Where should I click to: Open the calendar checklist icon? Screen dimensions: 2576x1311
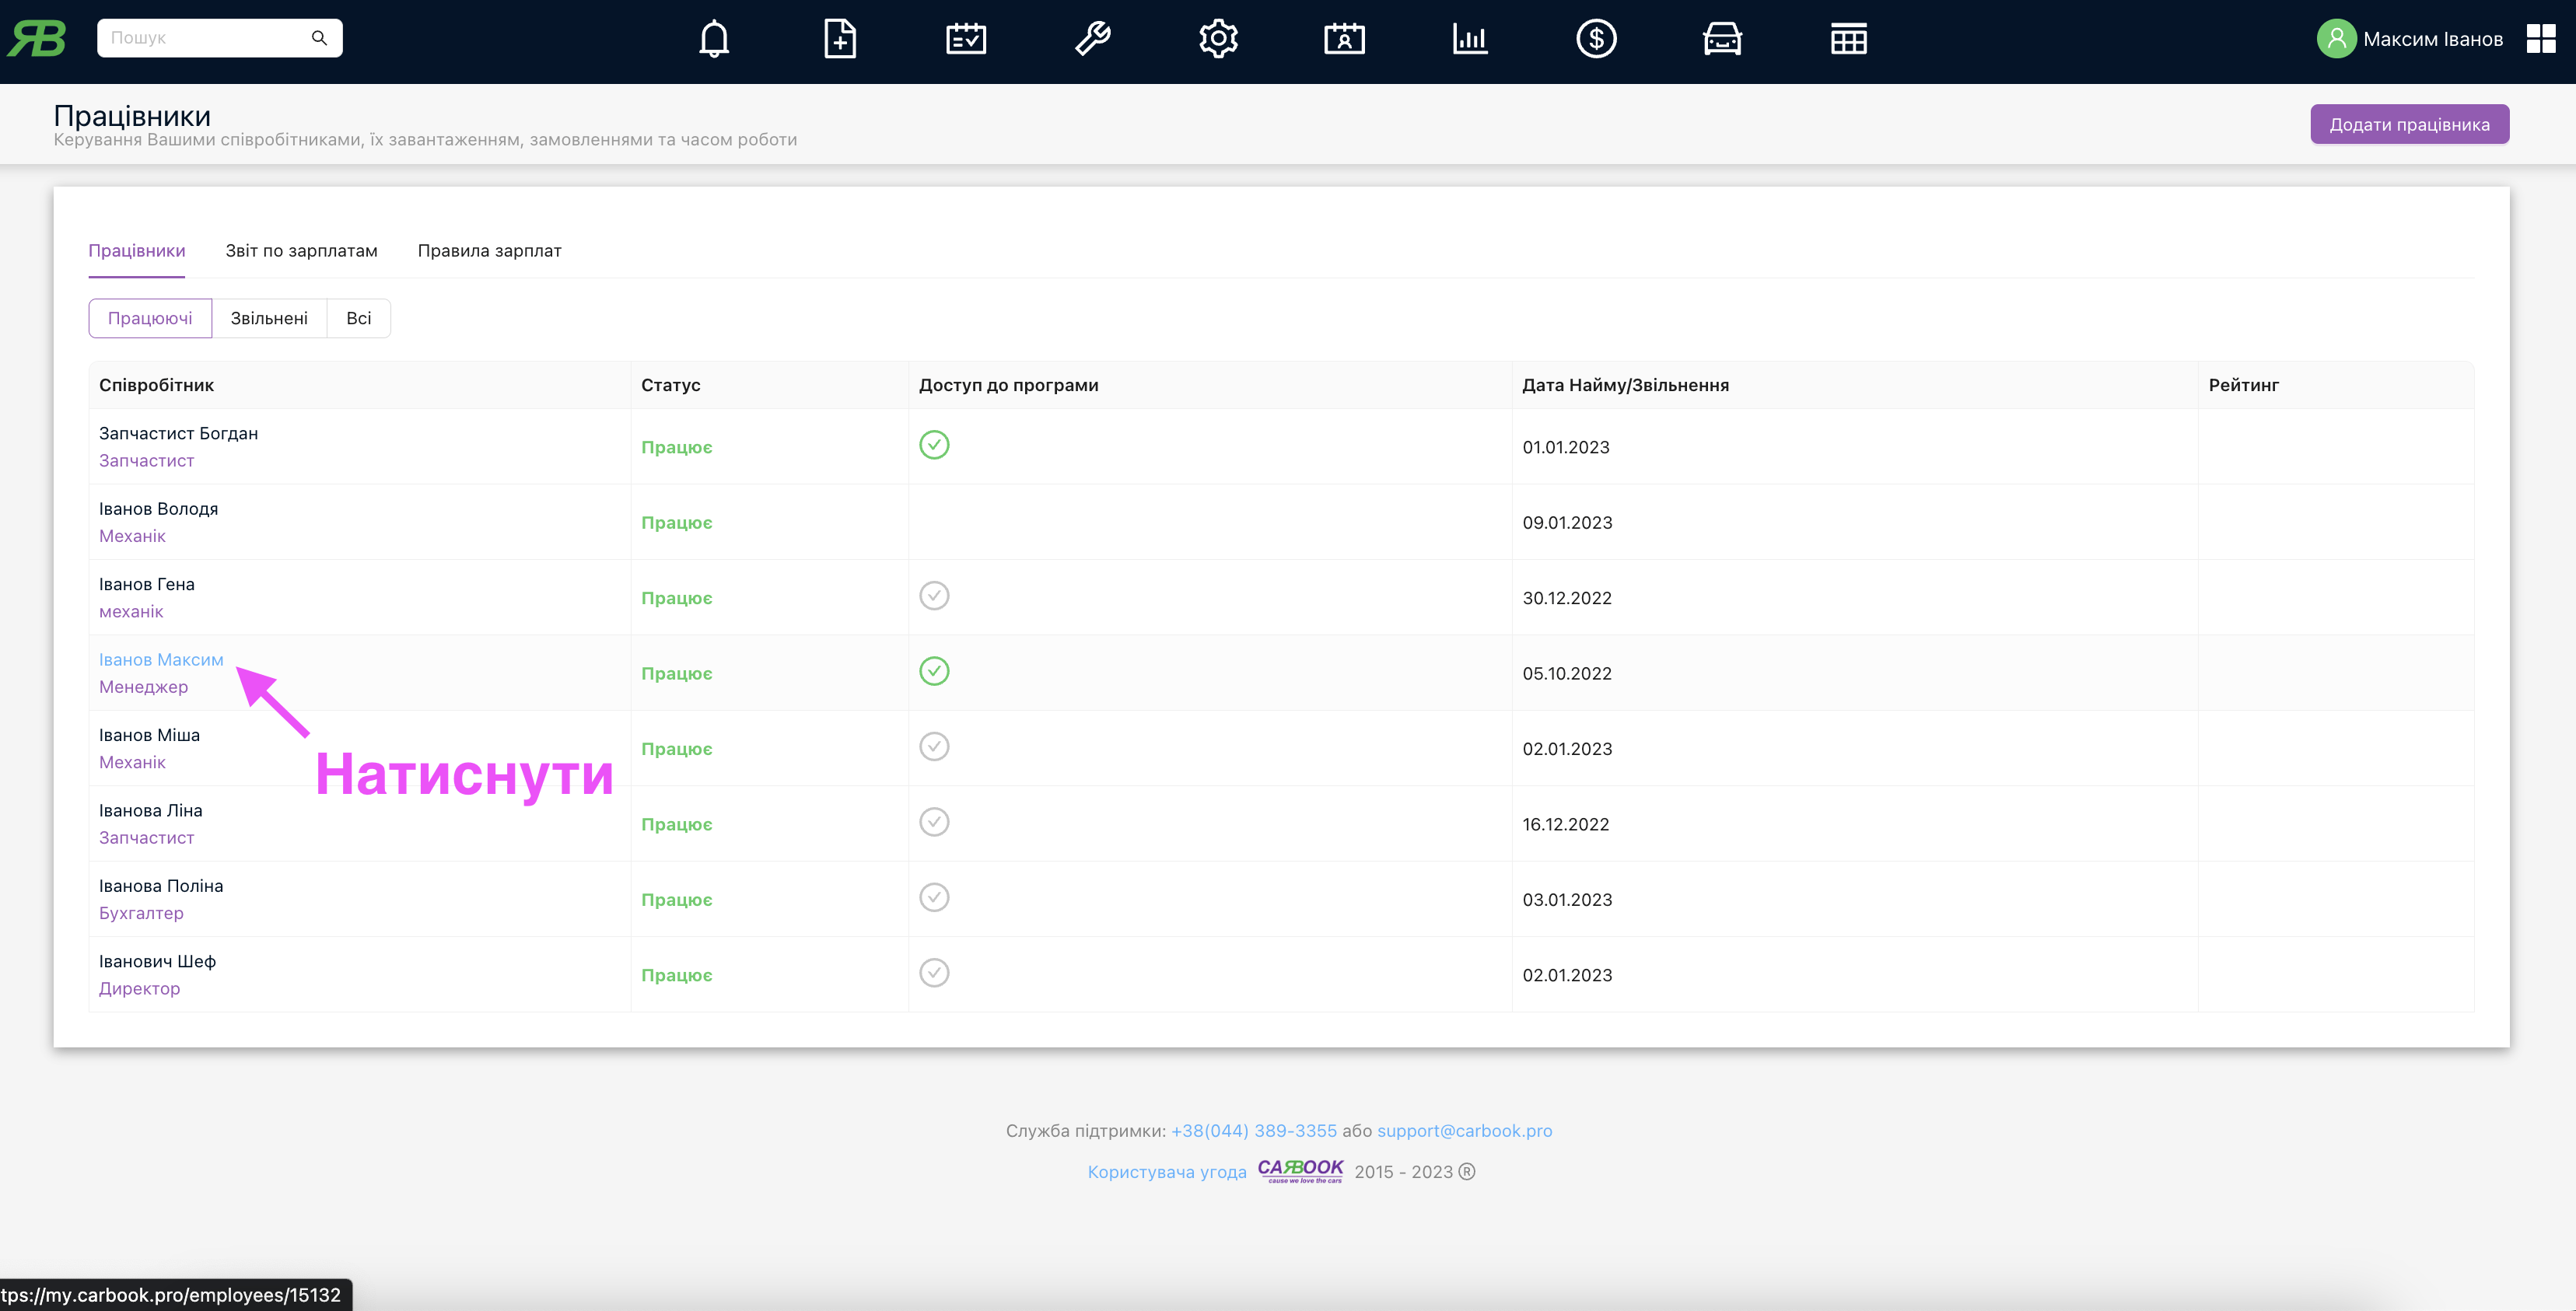966,40
